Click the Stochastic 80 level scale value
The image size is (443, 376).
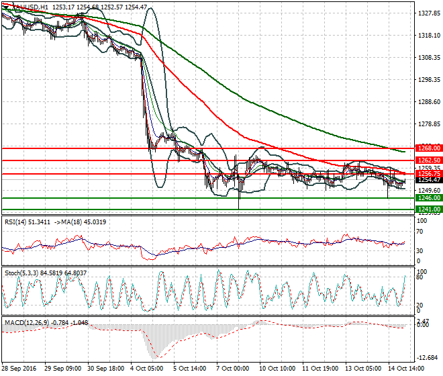(x=420, y=277)
